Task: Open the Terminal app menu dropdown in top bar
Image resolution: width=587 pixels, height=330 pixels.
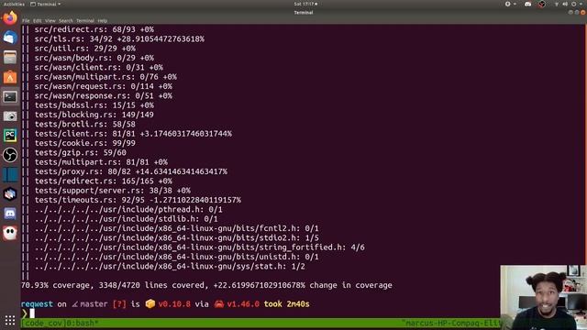Action: [45, 4]
